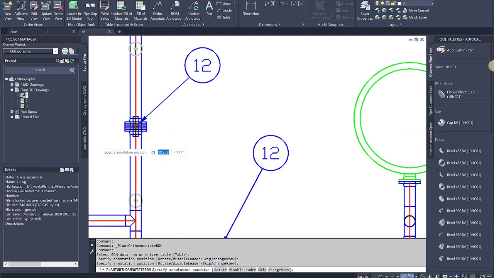Collapse the Plant 3D Drawings node
494x278 pixels.
point(12,90)
